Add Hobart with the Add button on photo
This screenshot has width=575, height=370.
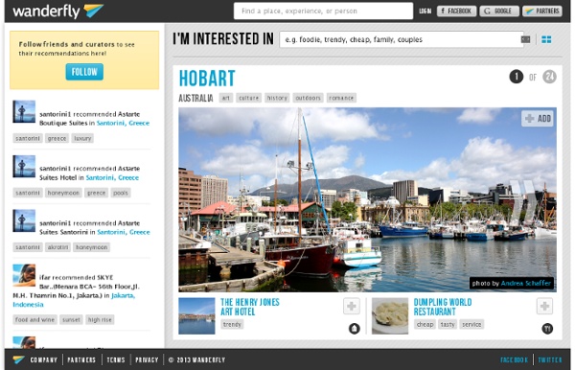pos(538,119)
